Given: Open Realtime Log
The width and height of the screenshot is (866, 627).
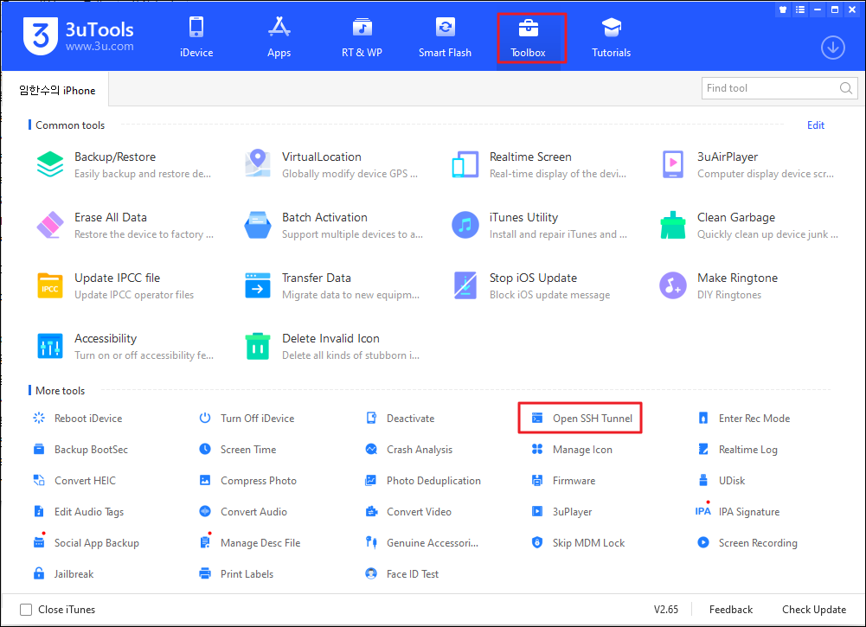Looking at the screenshot, I should click(737, 449).
